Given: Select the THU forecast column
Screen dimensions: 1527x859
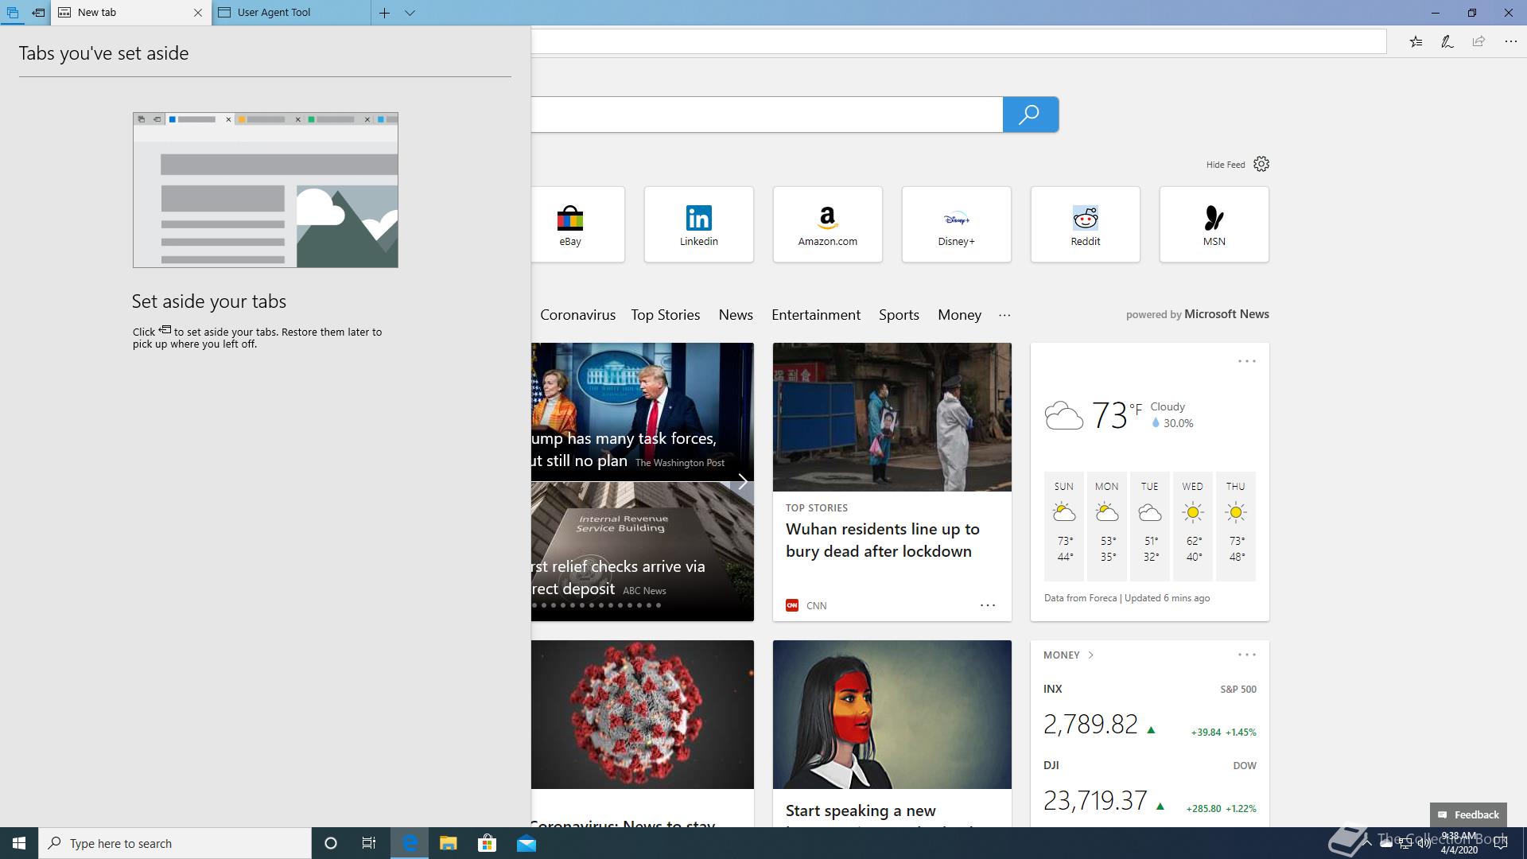Looking at the screenshot, I should [x=1236, y=526].
